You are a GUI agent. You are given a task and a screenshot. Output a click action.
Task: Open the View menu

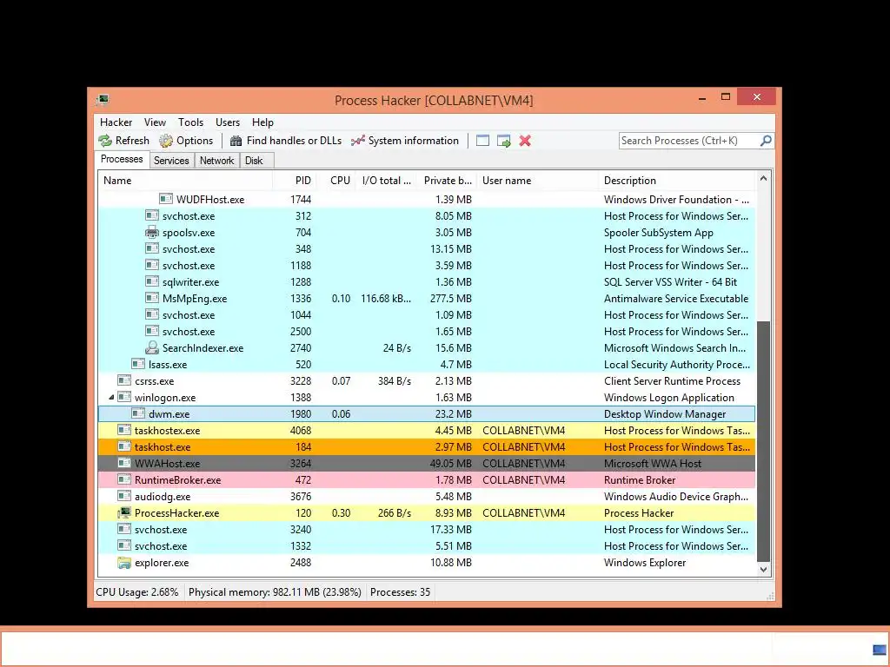pos(155,122)
